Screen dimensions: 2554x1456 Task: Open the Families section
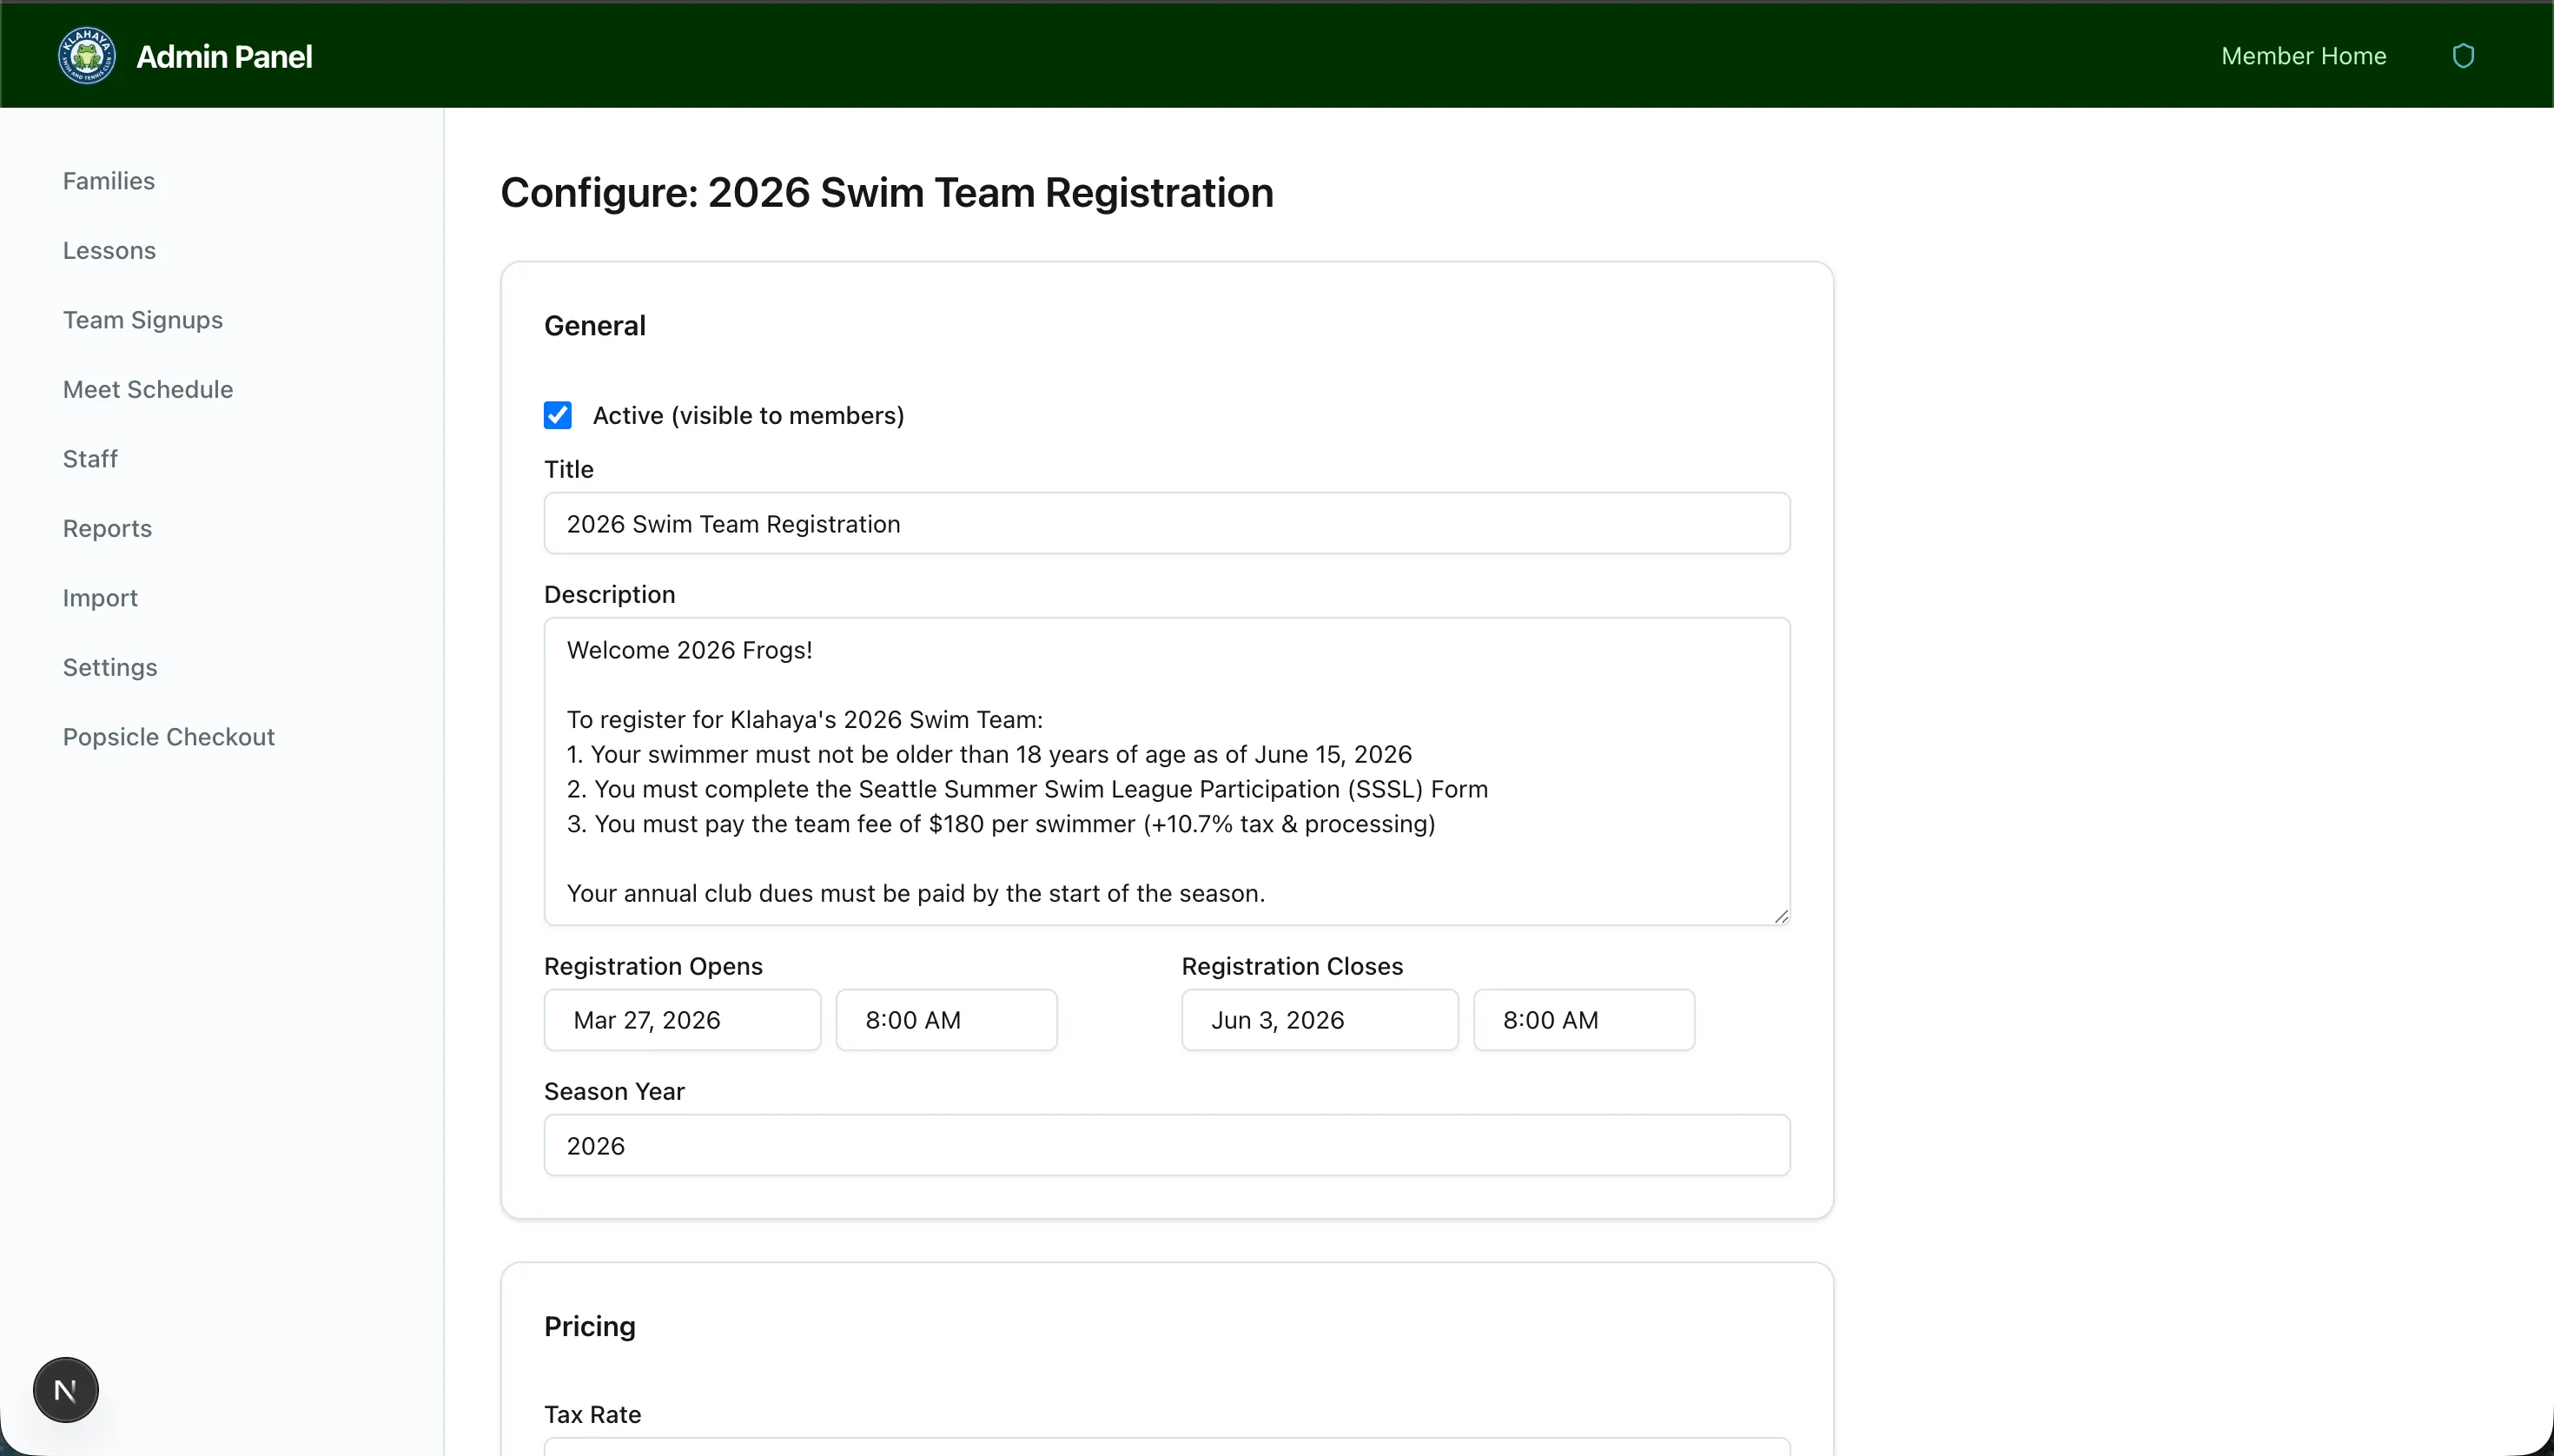(x=109, y=181)
